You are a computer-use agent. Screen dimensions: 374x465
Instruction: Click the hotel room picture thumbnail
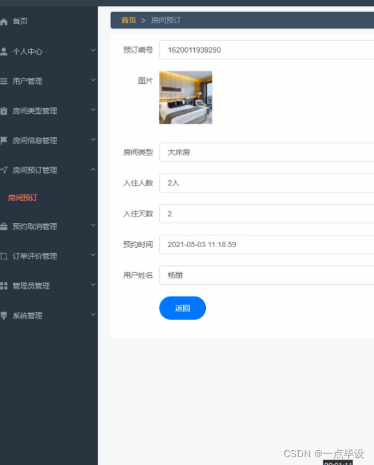click(x=186, y=98)
